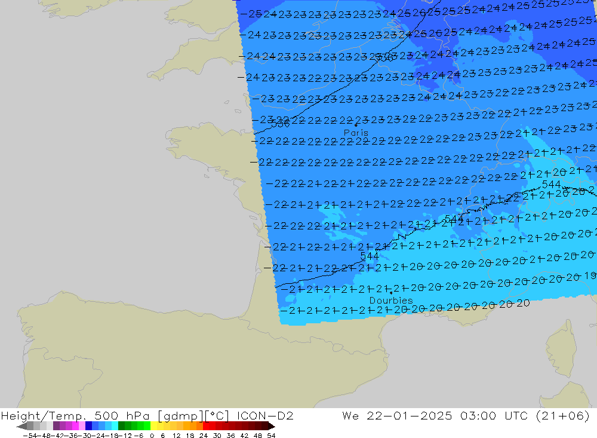The width and height of the screenshot is (597, 438).
Task: Click the -54 legend scale value
Action: [x=30, y=436]
